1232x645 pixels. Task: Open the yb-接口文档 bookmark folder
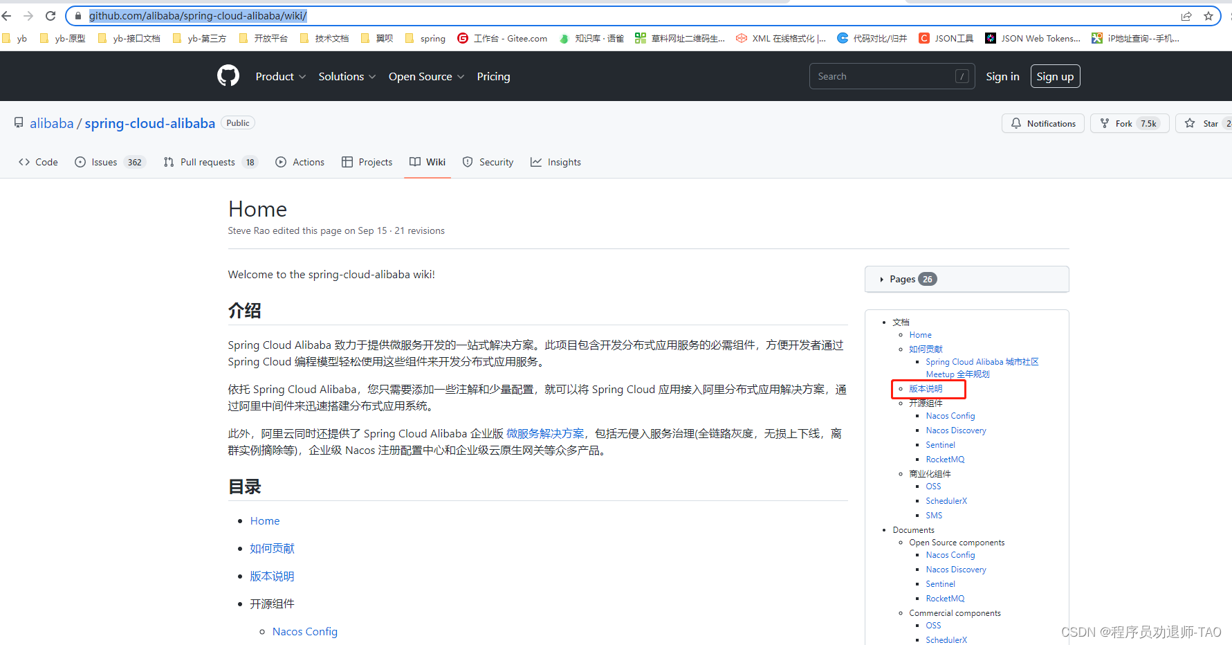click(x=129, y=38)
